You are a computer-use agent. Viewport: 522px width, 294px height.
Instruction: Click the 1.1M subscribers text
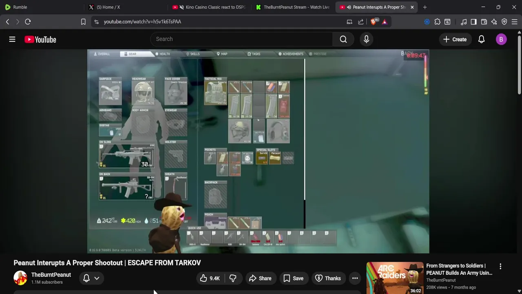click(x=47, y=282)
